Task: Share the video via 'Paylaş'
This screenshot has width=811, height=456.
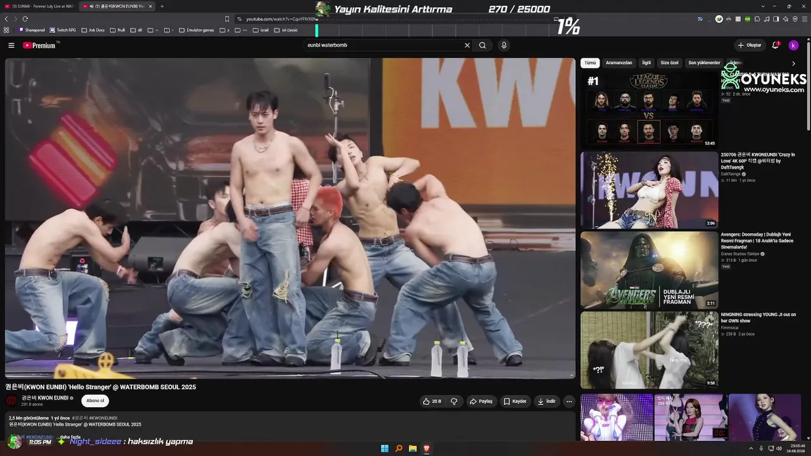Action: [x=481, y=401]
